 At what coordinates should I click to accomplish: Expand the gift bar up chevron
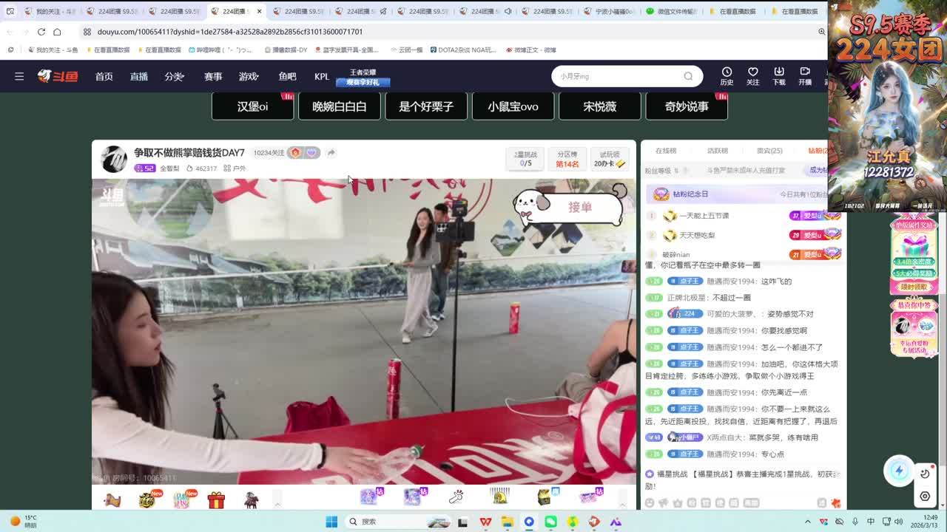(x=277, y=503)
